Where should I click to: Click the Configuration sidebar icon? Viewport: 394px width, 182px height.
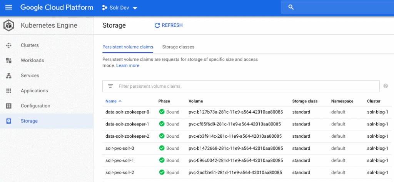coord(9,106)
